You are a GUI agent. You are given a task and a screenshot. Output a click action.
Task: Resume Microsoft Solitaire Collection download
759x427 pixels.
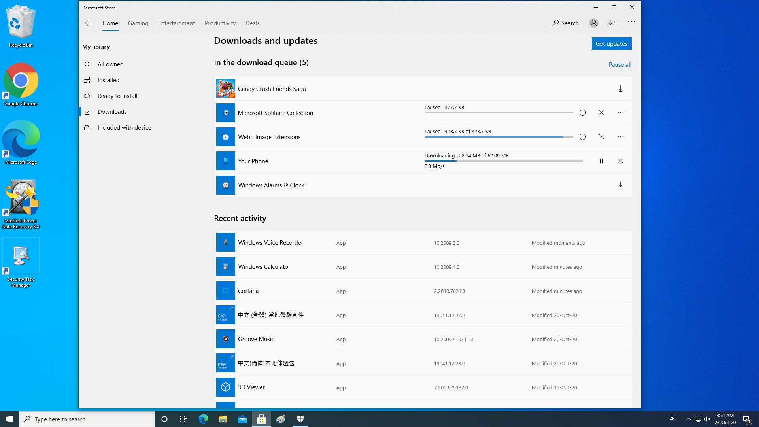coord(582,113)
